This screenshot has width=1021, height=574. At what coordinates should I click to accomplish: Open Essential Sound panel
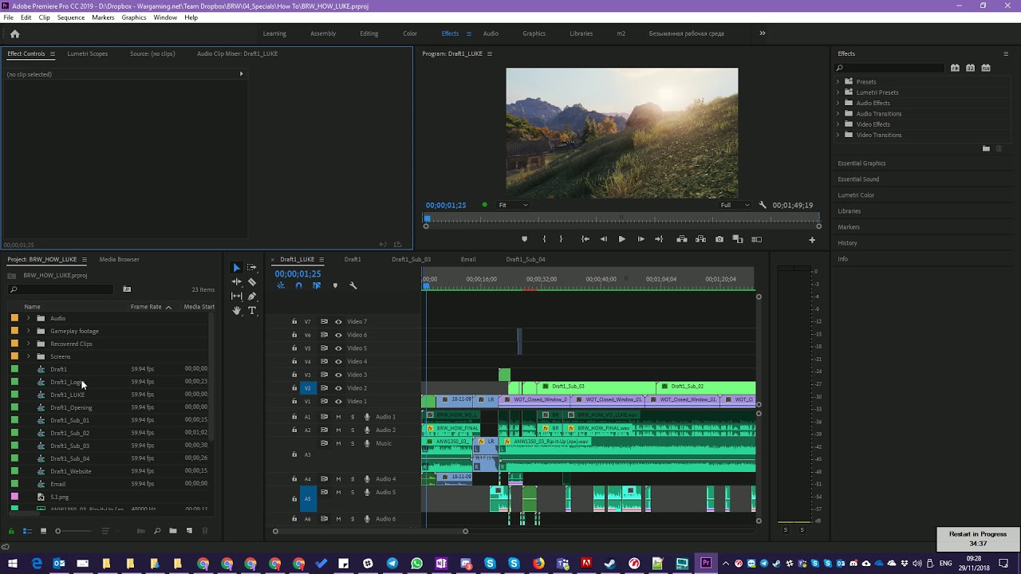click(x=858, y=179)
